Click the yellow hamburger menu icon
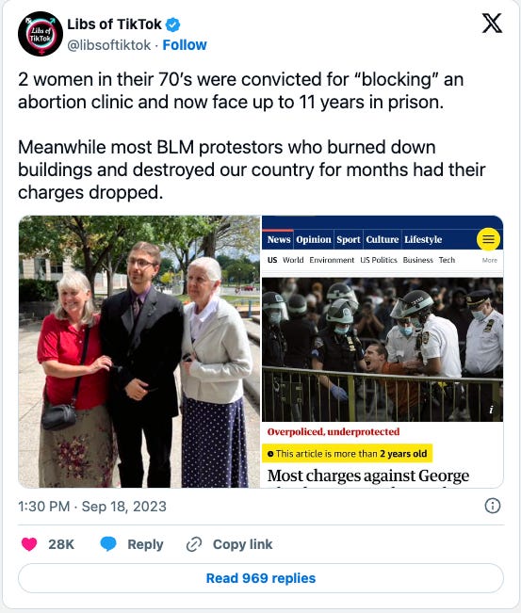Viewport: 521px width, 613px height. 489,239
